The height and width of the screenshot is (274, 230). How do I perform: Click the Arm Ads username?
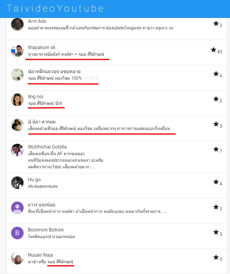tap(37, 21)
